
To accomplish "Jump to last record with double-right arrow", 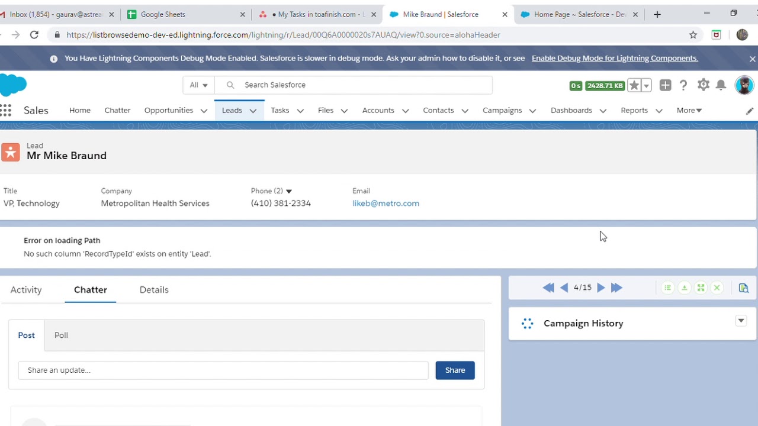I will [x=616, y=288].
